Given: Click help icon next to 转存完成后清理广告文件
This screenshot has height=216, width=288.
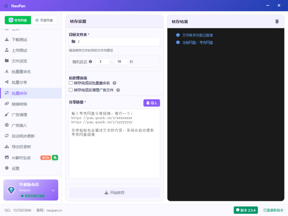Looking at the screenshot, I should pos(118,90).
